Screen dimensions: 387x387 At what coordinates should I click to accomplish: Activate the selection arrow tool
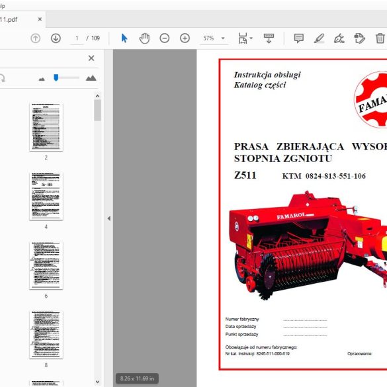click(124, 38)
